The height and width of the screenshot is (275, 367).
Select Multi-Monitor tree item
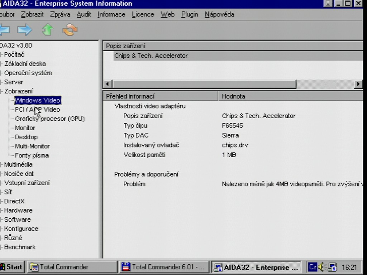pos(32,146)
